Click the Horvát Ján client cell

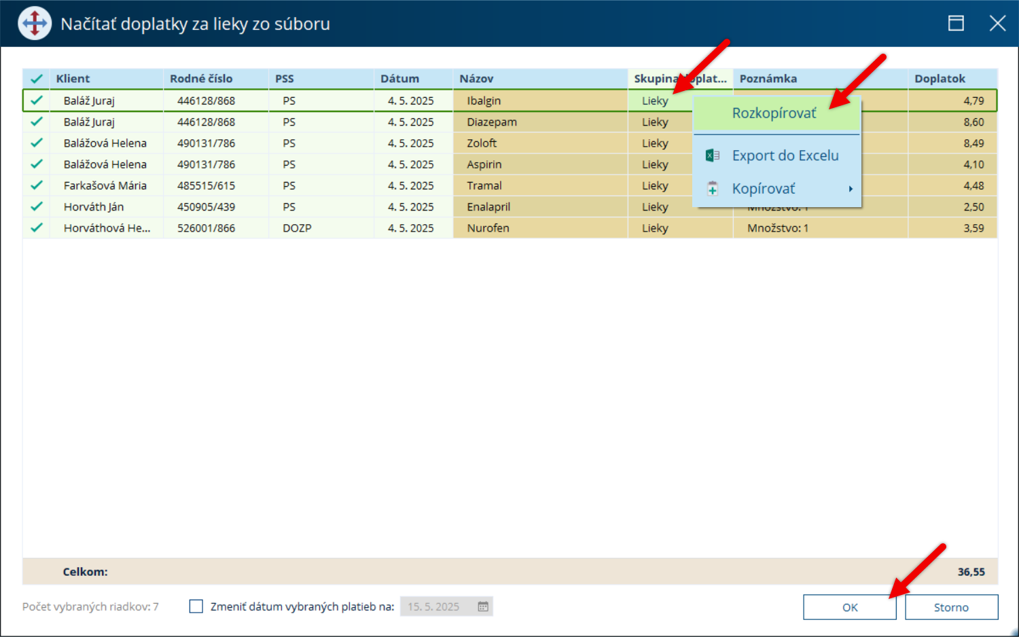[106, 206]
